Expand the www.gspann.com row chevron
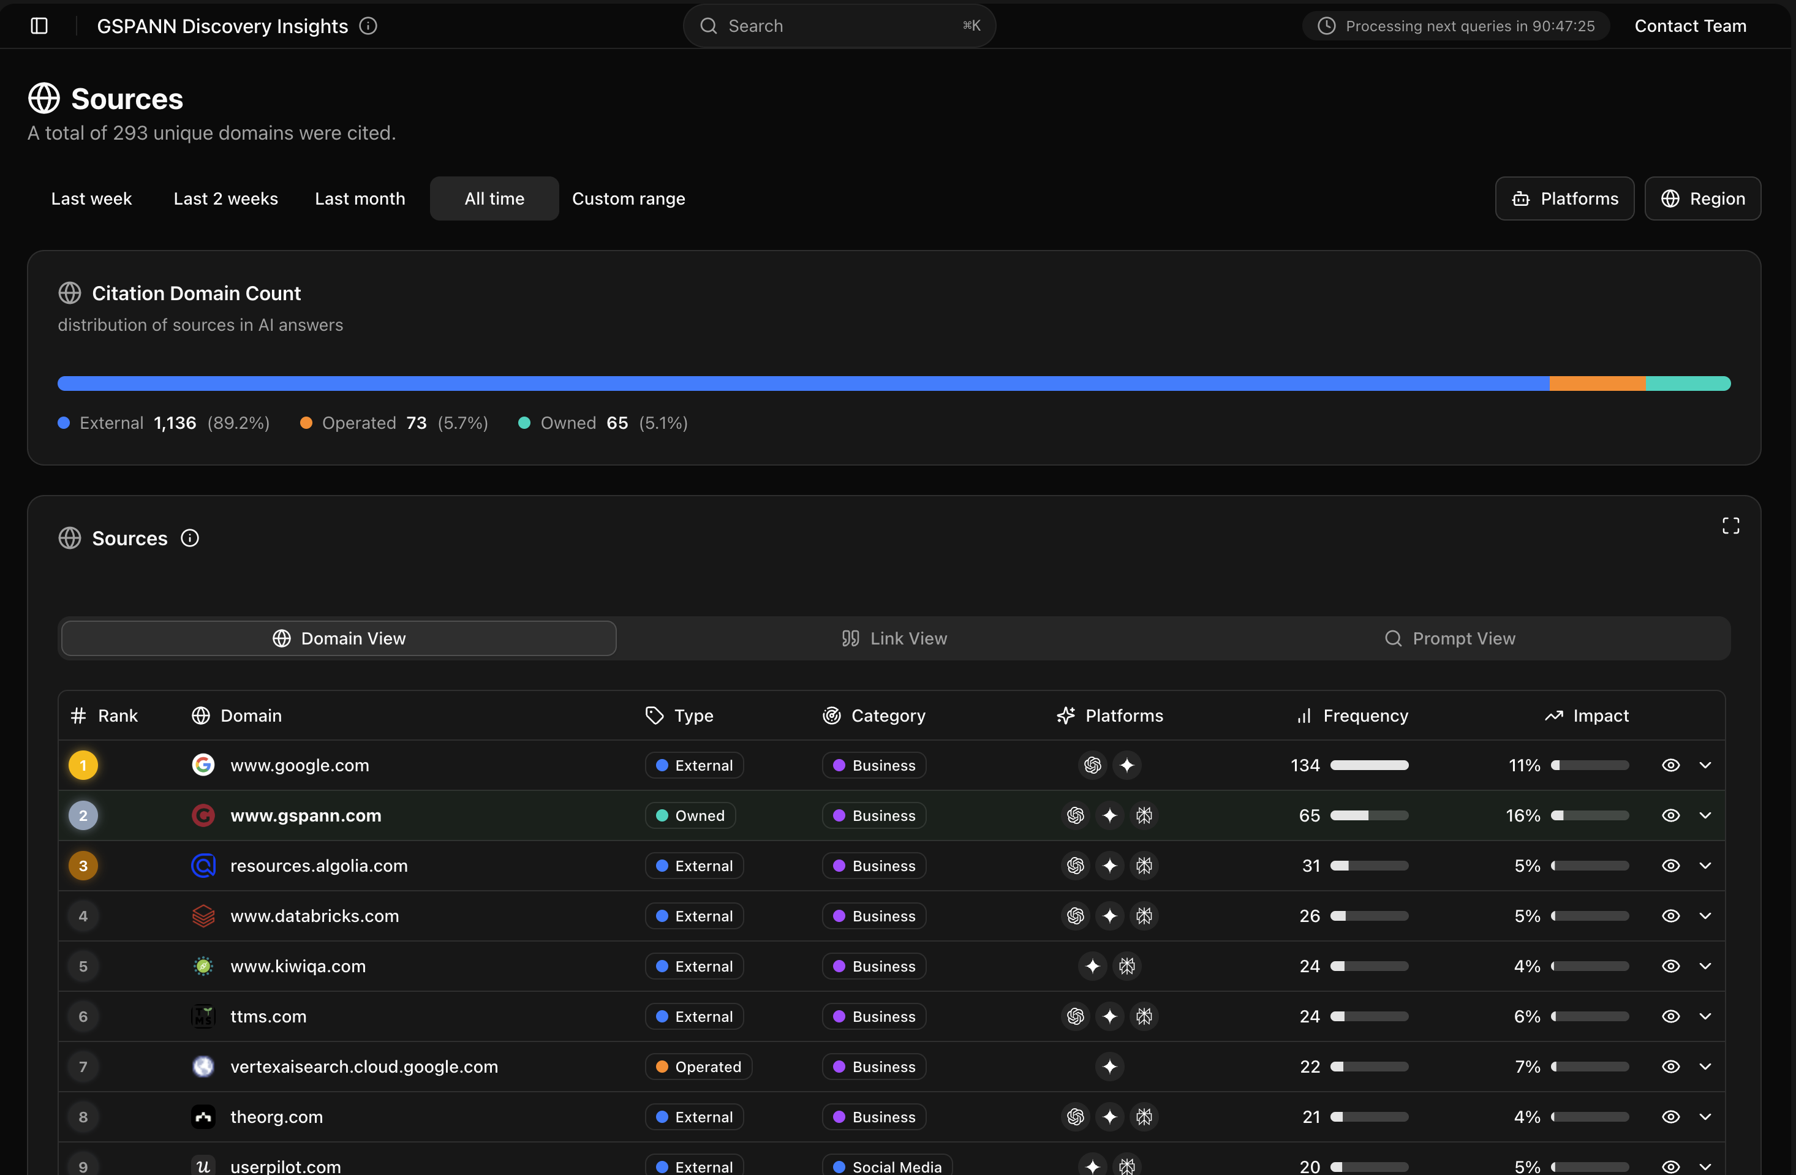1796x1175 pixels. point(1705,815)
